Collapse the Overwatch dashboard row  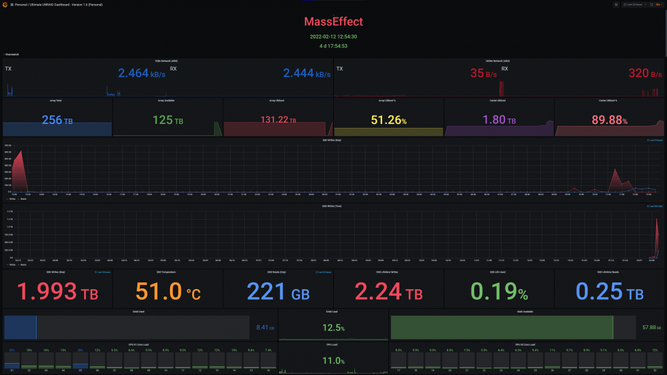click(x=11, y=55)
